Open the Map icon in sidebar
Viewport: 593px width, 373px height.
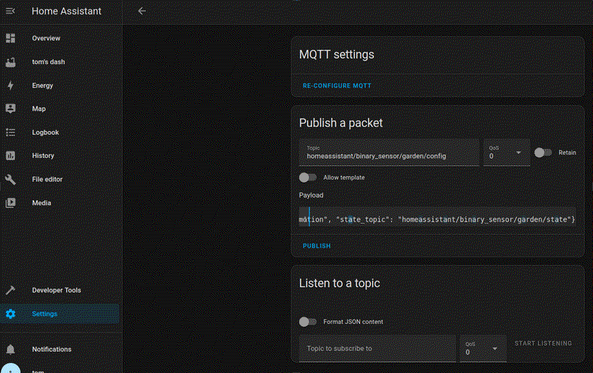[x=11, y=109]
